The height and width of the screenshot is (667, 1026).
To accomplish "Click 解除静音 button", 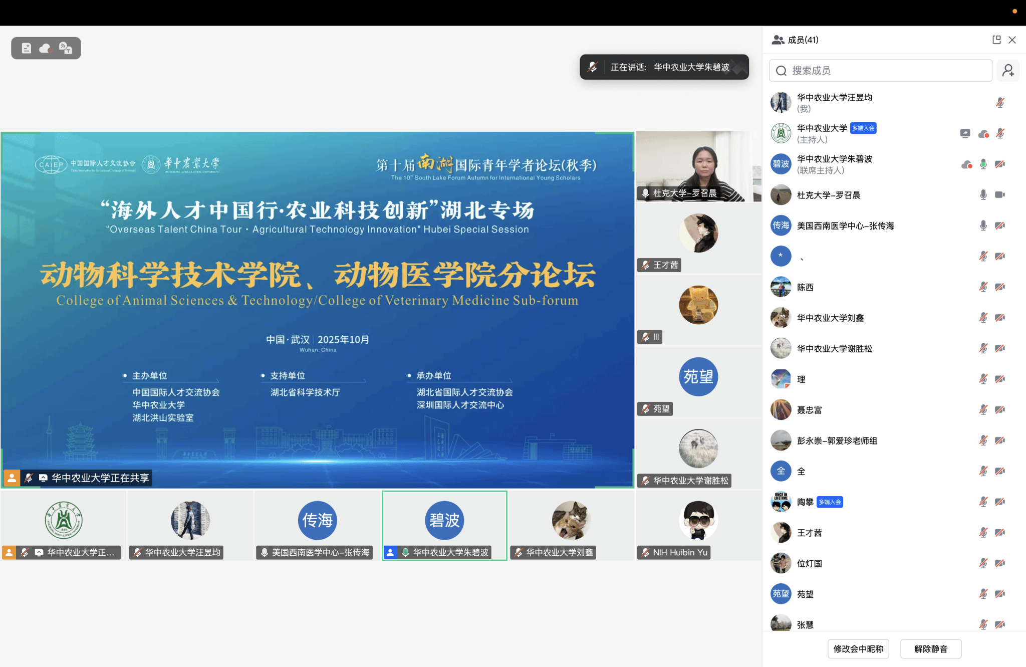I will click(x=930, y=649).
